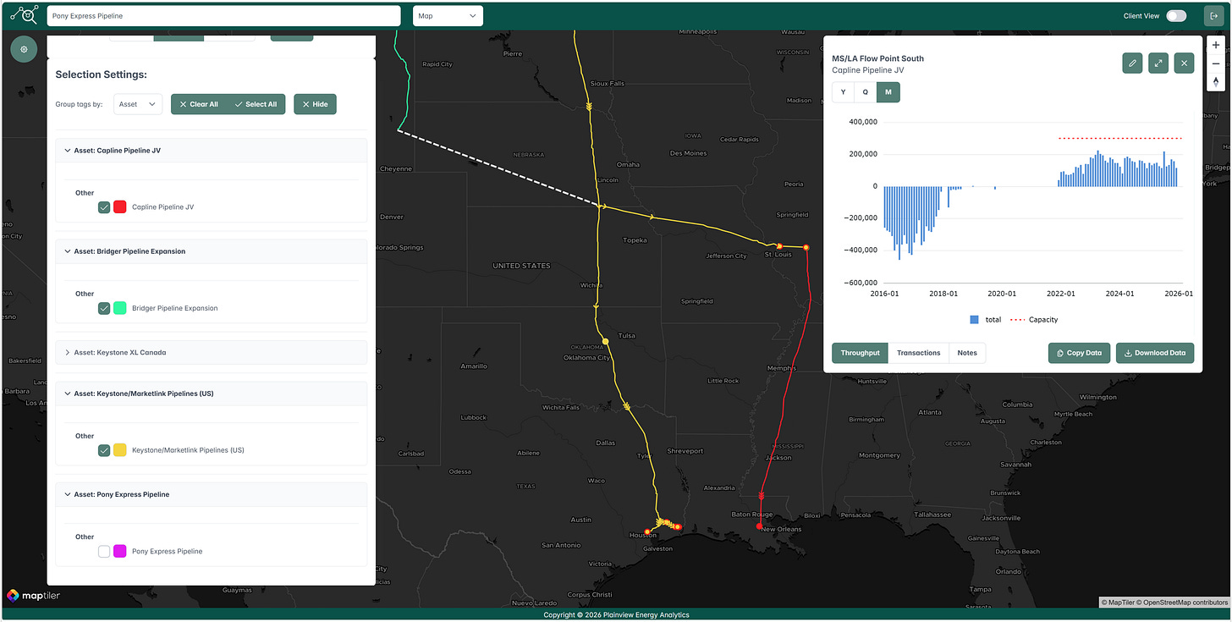The width and height of the screenshot is (1232, 622).
Task: Click the orange marker at St. Louis
Action: [x=779, y=246]
